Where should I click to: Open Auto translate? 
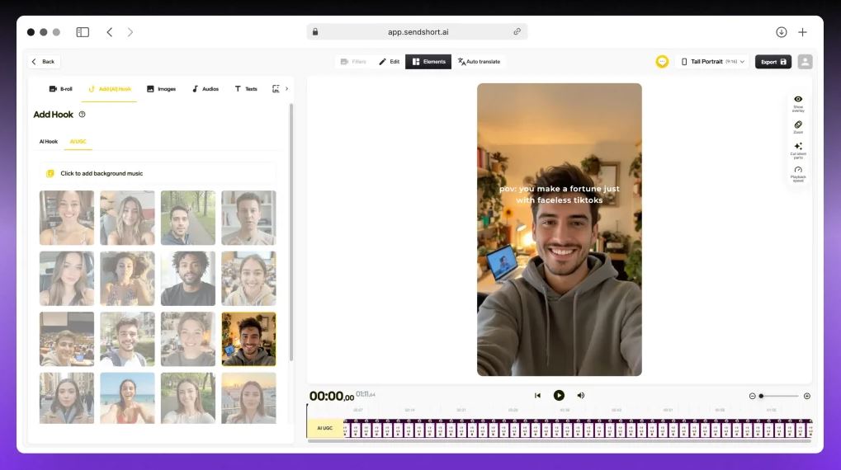(479, 62)
